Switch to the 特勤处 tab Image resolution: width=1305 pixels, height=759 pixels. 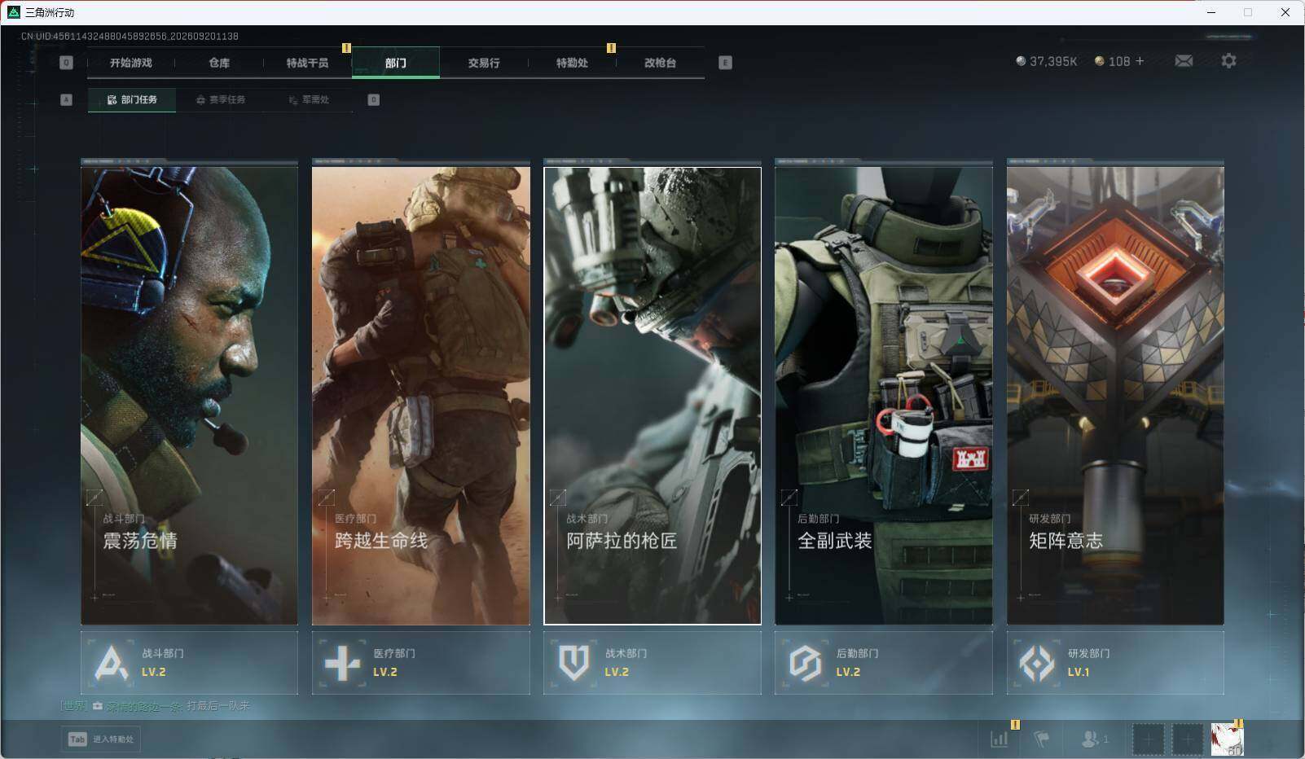572,63
